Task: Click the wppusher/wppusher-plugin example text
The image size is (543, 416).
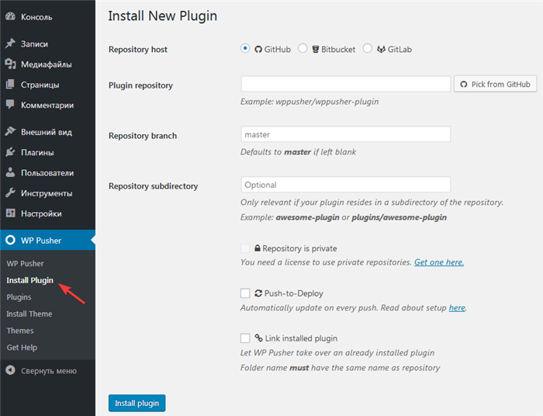Action: coord(327,102)
